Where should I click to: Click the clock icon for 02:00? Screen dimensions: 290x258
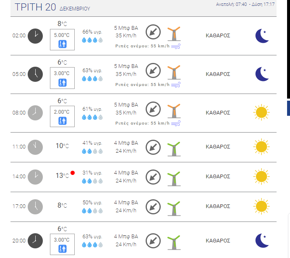(35, 36)
